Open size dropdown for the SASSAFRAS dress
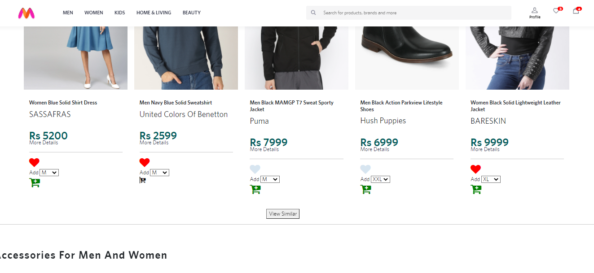 coord(49,172)
